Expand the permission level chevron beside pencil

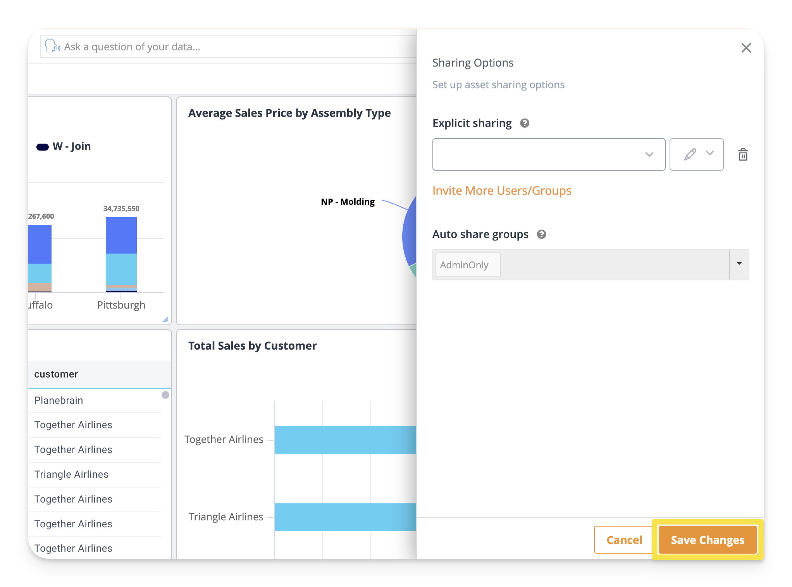[x=710, y=153]
